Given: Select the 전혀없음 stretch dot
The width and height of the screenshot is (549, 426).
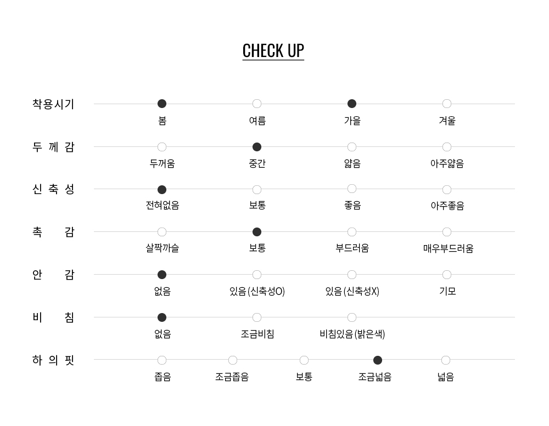Looking at the screenshot, I should [x=162, y=190].
